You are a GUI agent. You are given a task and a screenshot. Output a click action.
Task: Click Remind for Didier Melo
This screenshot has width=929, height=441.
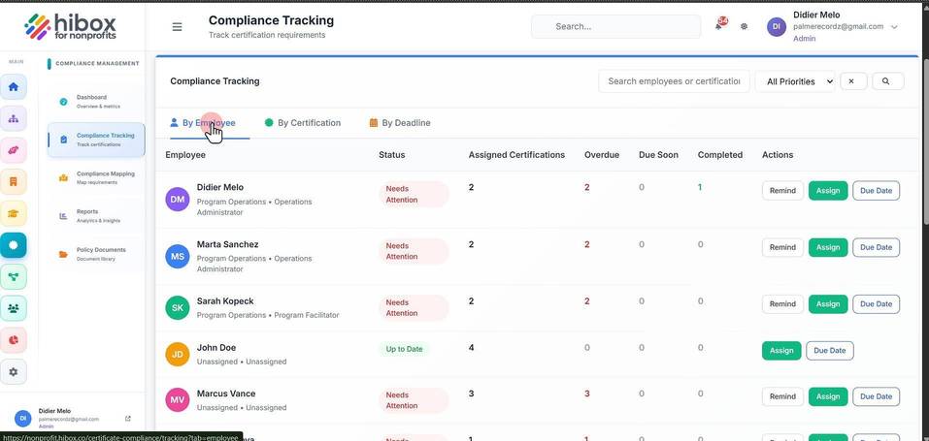coord(782,191)
